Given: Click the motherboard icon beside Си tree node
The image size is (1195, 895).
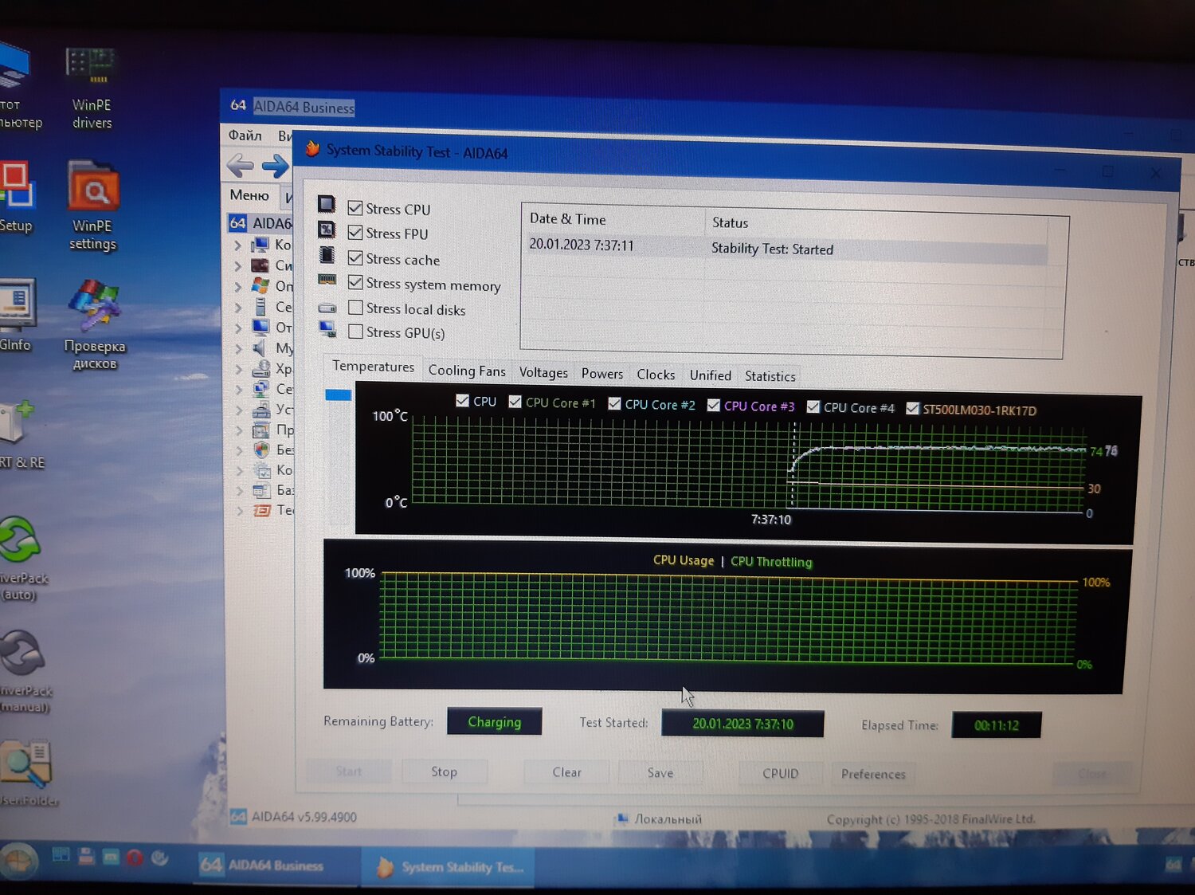Looking at the screenshot, I should tap(261, 265).
